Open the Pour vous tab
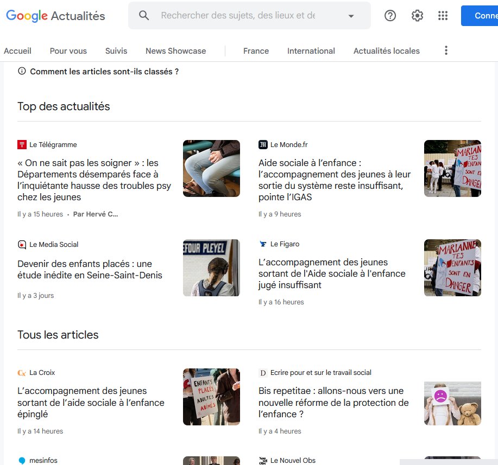The height and width of the screenshot is (465, 498). [68, 51]
